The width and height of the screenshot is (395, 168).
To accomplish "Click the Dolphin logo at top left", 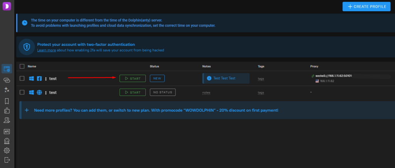I will 7,6.
